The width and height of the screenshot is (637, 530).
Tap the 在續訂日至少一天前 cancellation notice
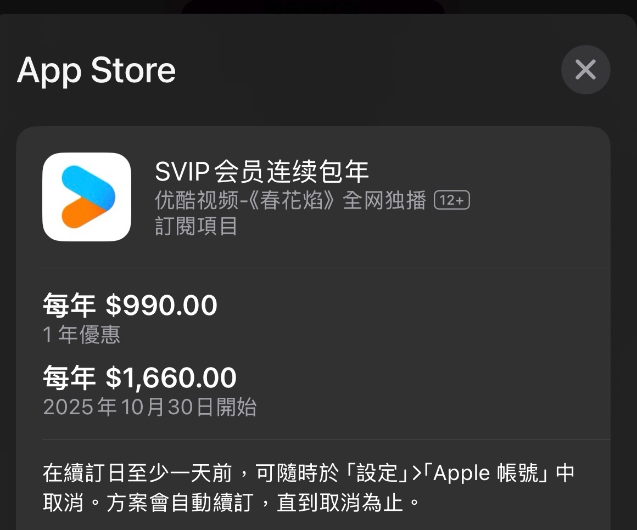pyautogui.click(x=138, y=473)
